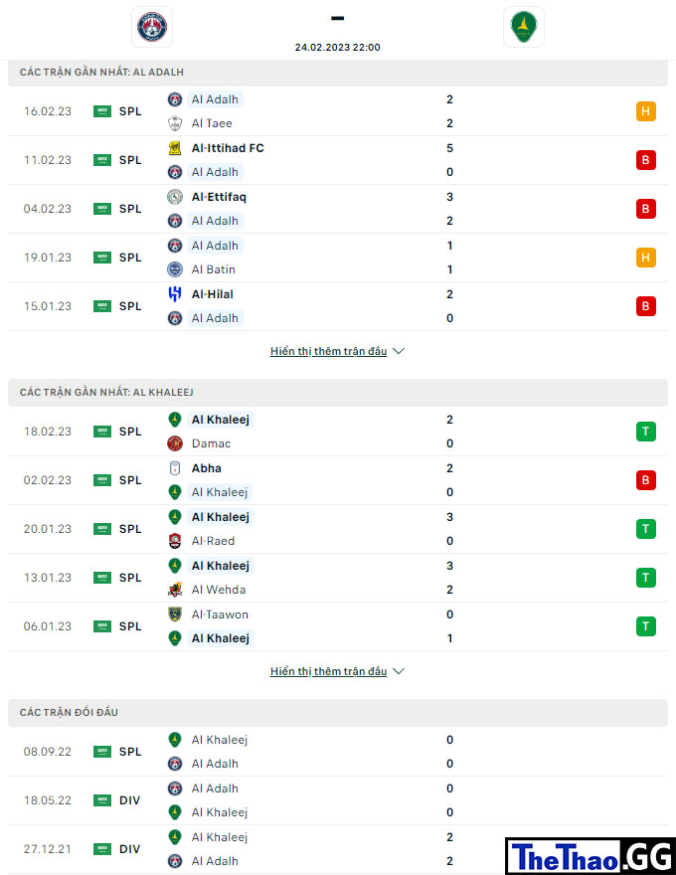Click the TheThao.GG watermark logo
The image size is (676, 875).
pos(591,856)
